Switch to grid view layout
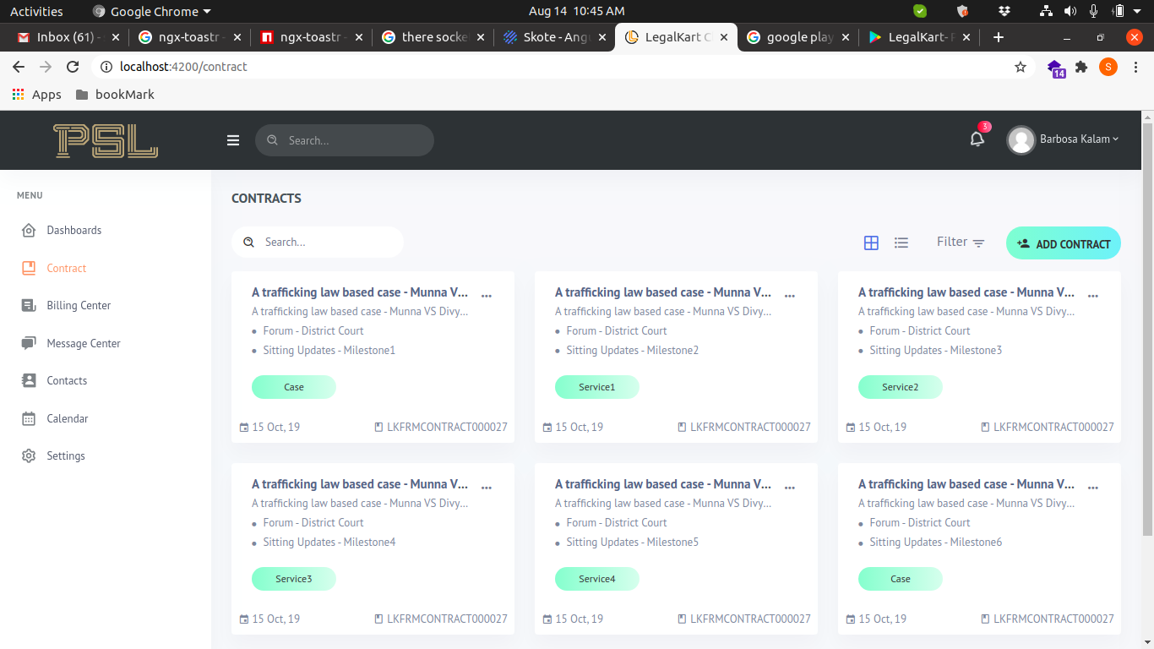1154x649 pixels. point(871,243)
